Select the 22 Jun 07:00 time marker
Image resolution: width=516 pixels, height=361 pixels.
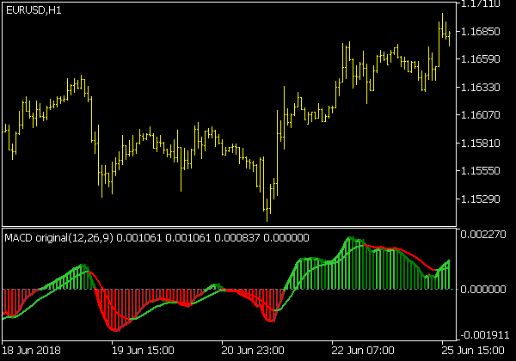363,351
